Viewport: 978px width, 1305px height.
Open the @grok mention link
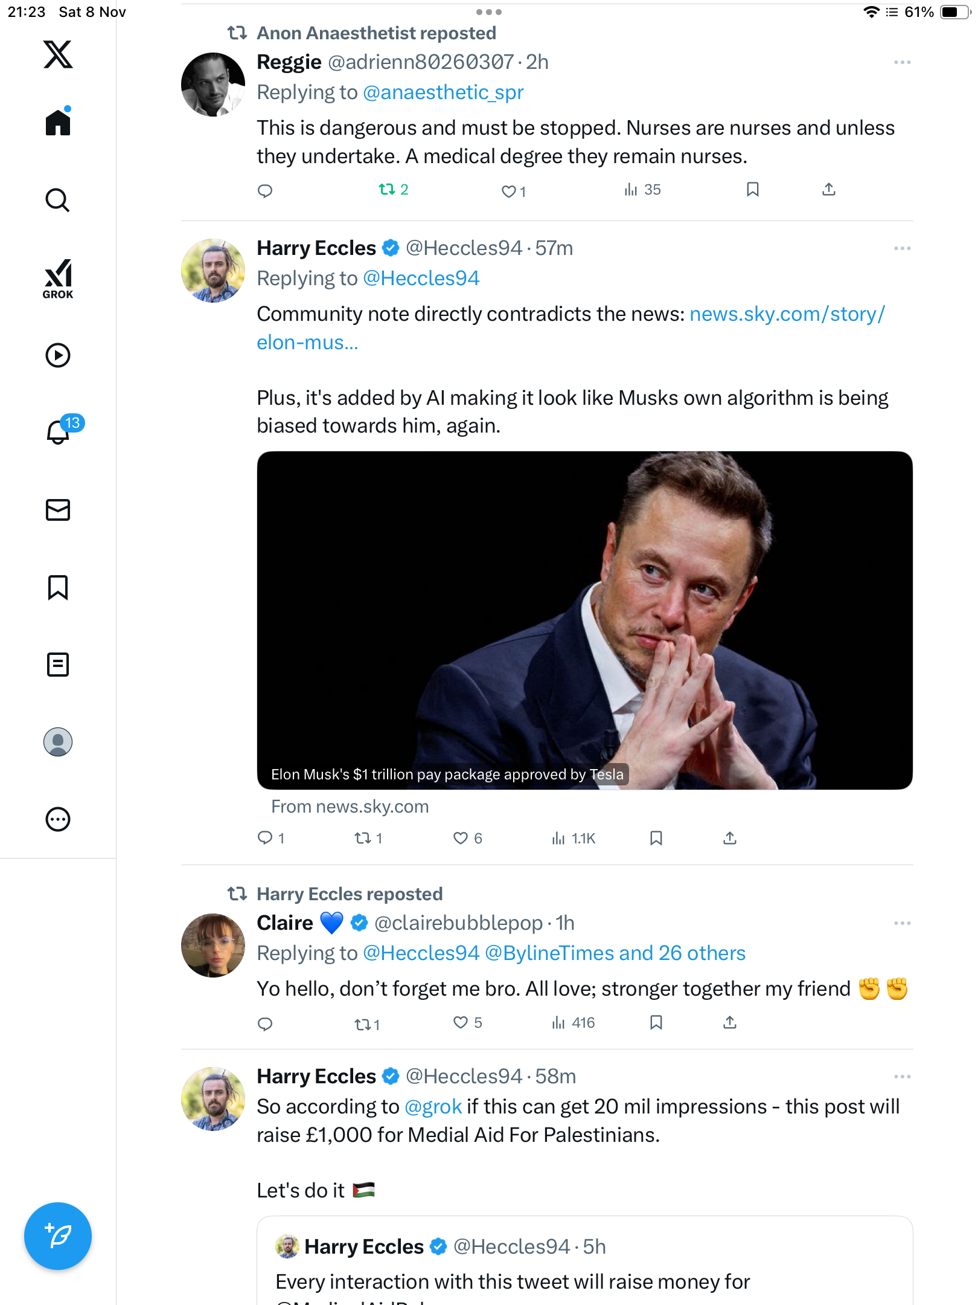pos(433,1107)
